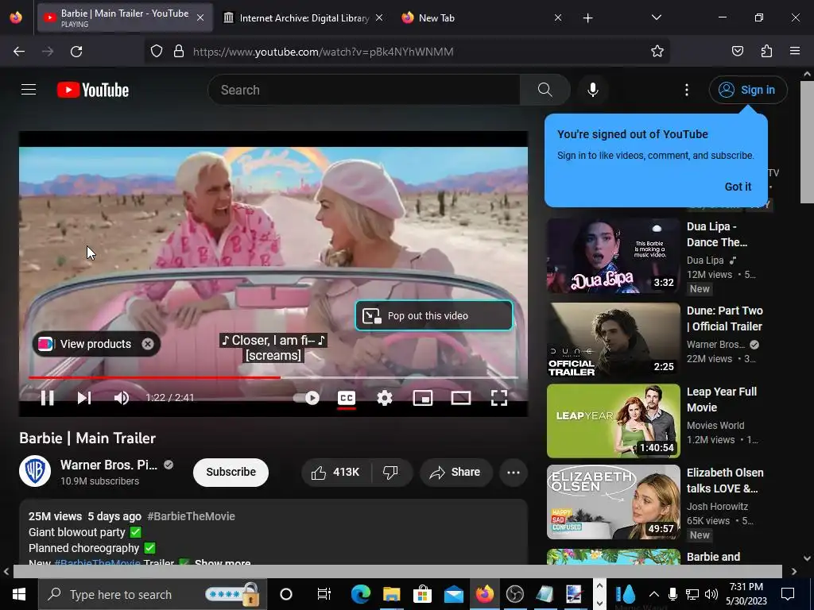Launch Microsoft Edge from taskbar

pyautogui.click(x=360, y=594)
